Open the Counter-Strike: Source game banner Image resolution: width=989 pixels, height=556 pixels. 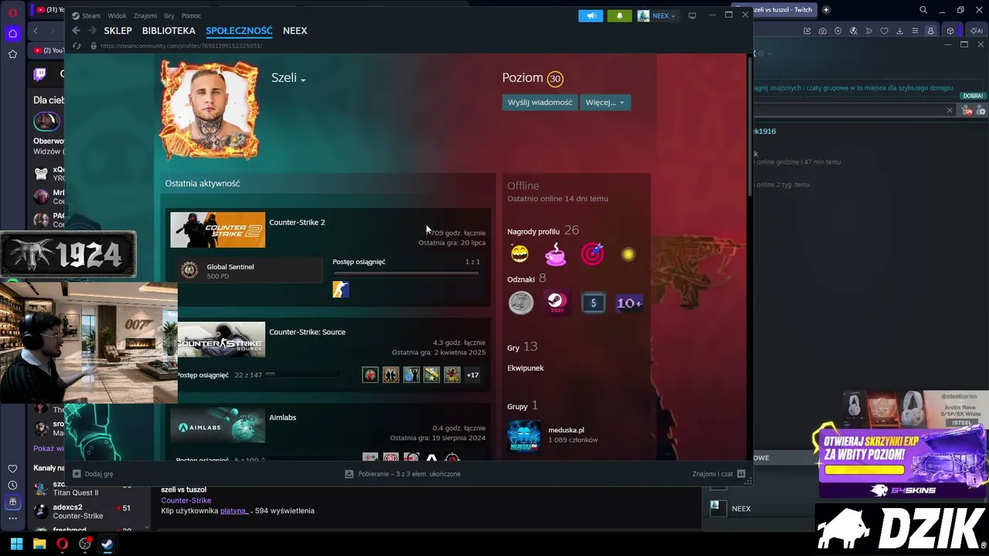coord(222,340)
